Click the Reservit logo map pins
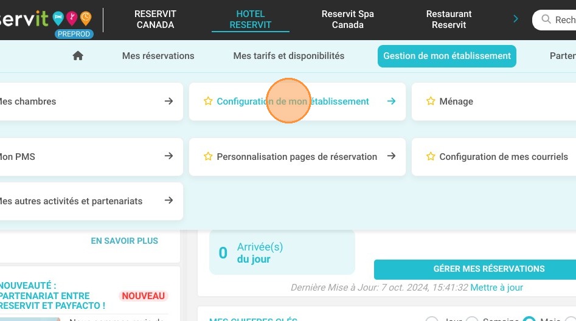 (72, 18)
